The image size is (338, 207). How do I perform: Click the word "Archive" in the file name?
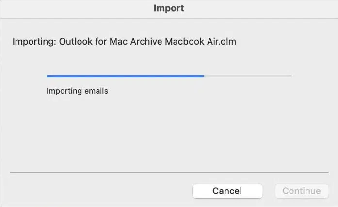tap(146, 42)
